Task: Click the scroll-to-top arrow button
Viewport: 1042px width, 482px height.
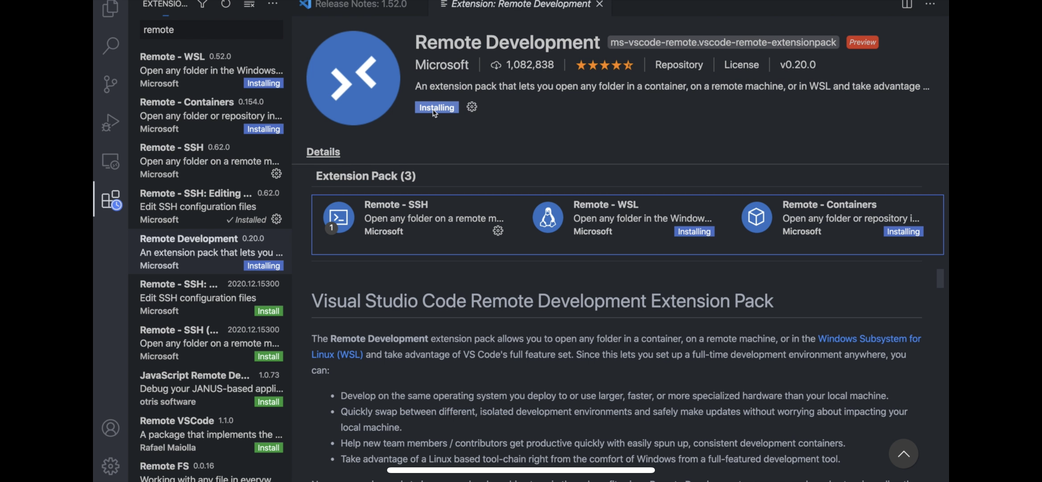Action: click(x=903, y=454)
